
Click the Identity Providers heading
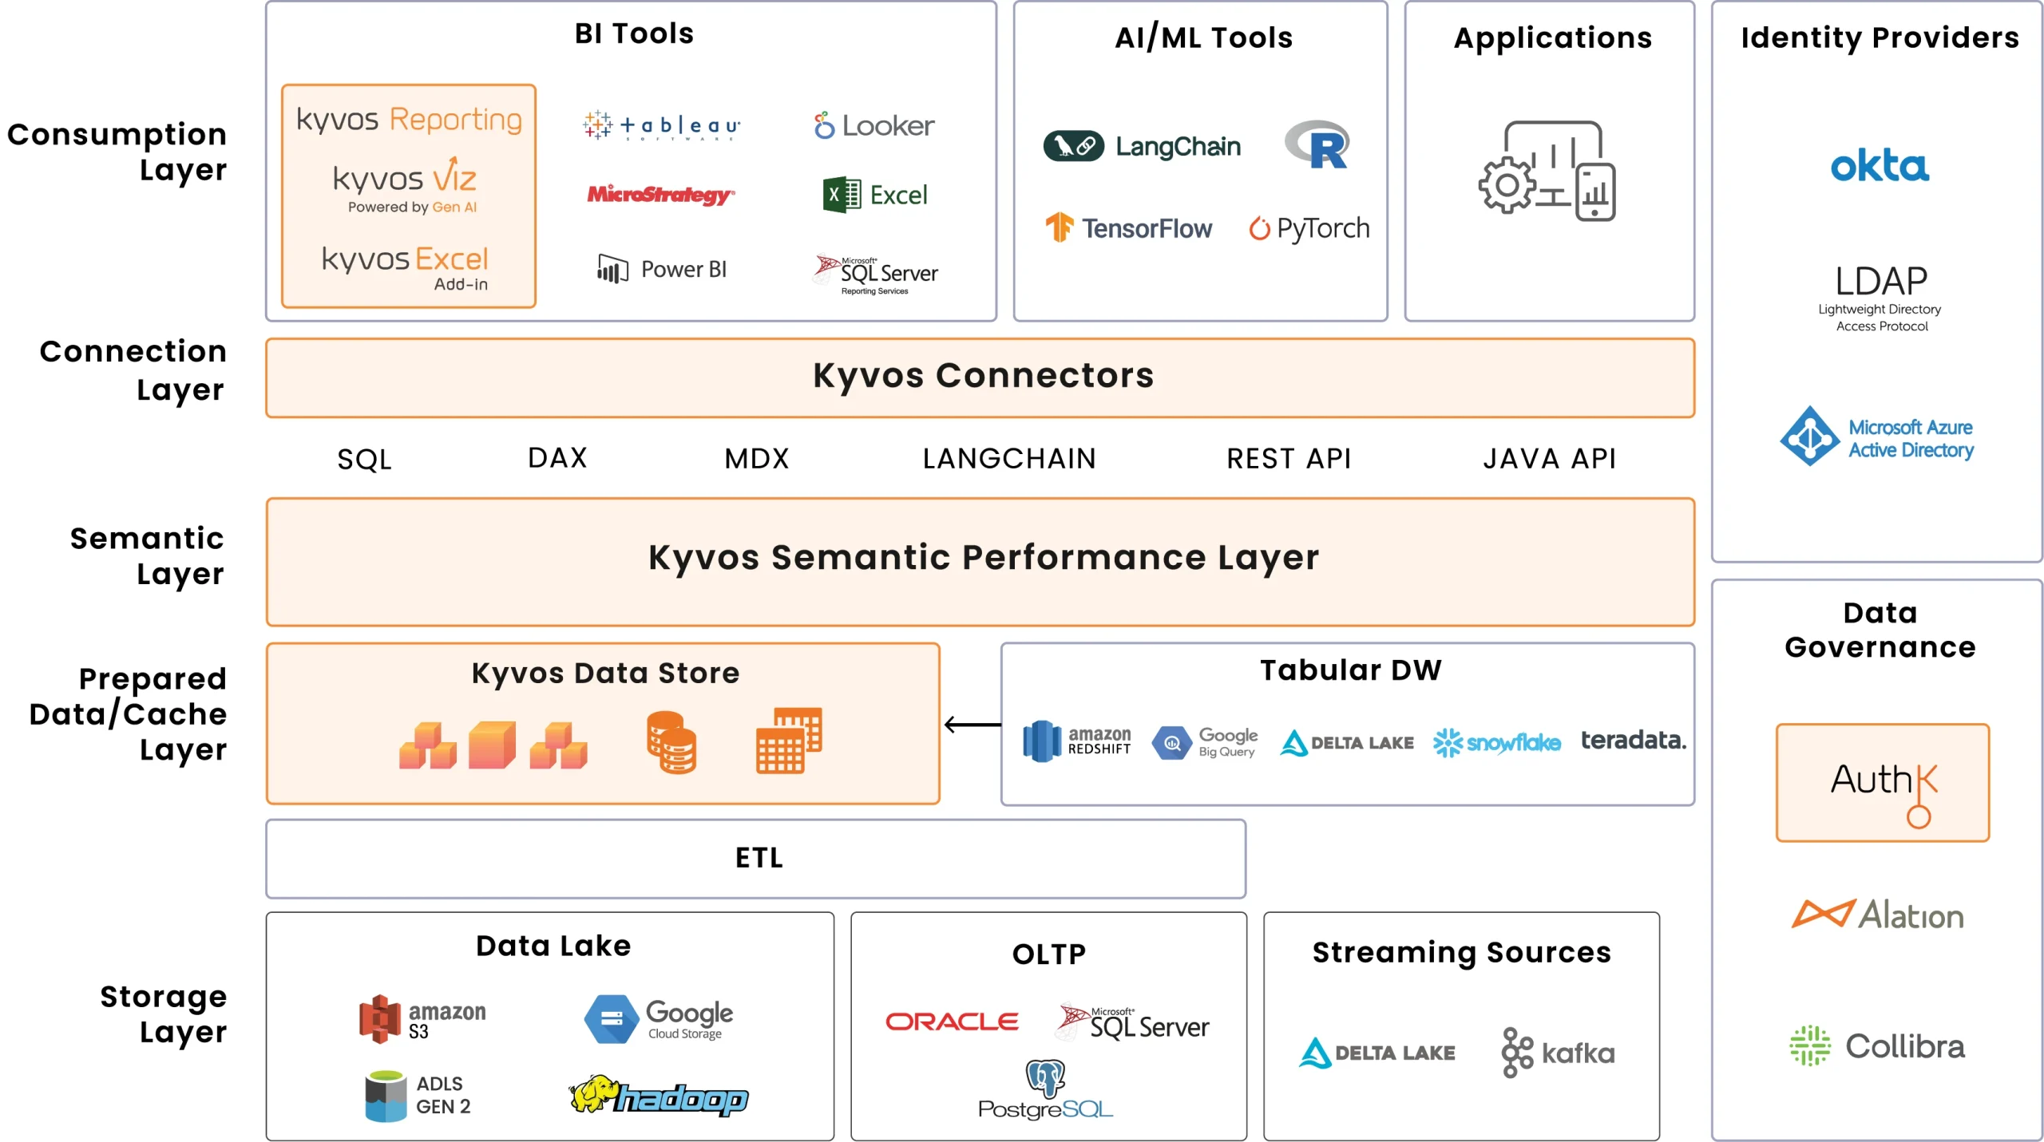click(1880, 38)
